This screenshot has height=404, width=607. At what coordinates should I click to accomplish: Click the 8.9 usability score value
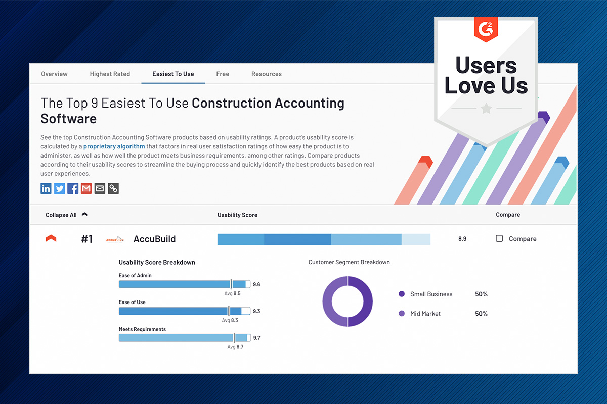(x=462, y=239)
